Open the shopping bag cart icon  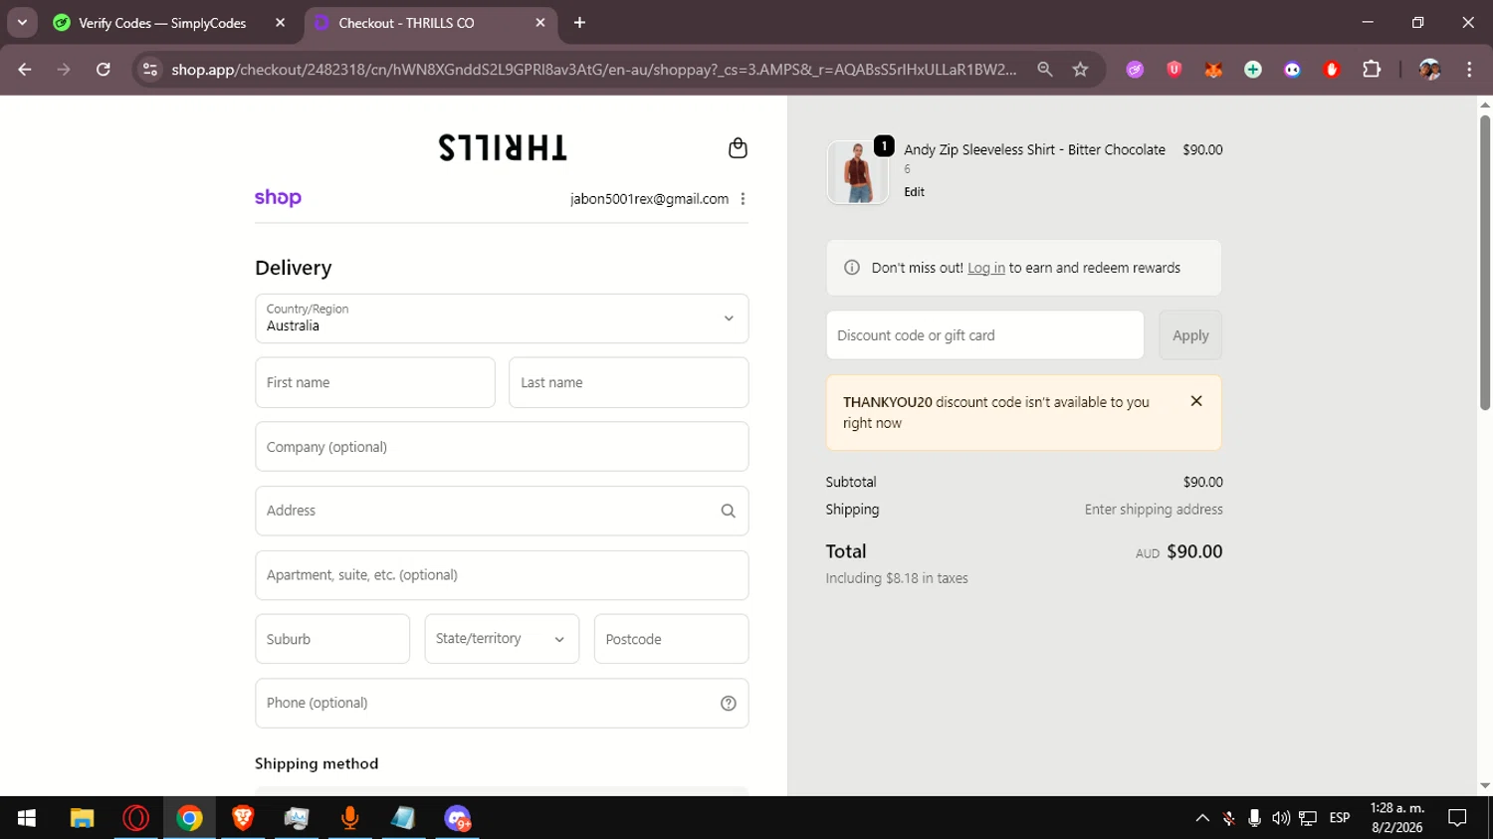(x=738, y=148)
